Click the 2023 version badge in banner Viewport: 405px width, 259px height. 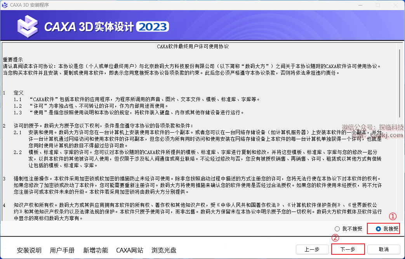pos(153,27)
